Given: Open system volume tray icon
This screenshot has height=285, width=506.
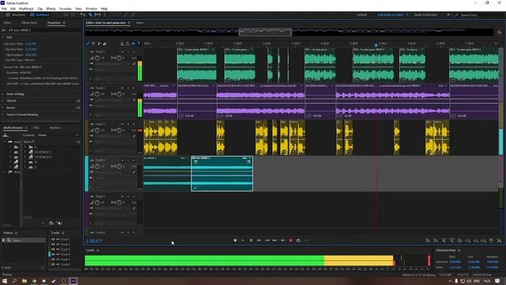Looking at the screenshot, I should pyautogui.click(x=469, y=281).
